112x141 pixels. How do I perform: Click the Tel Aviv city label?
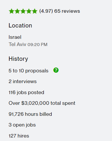pyautogui.click(x=17, y=44)
